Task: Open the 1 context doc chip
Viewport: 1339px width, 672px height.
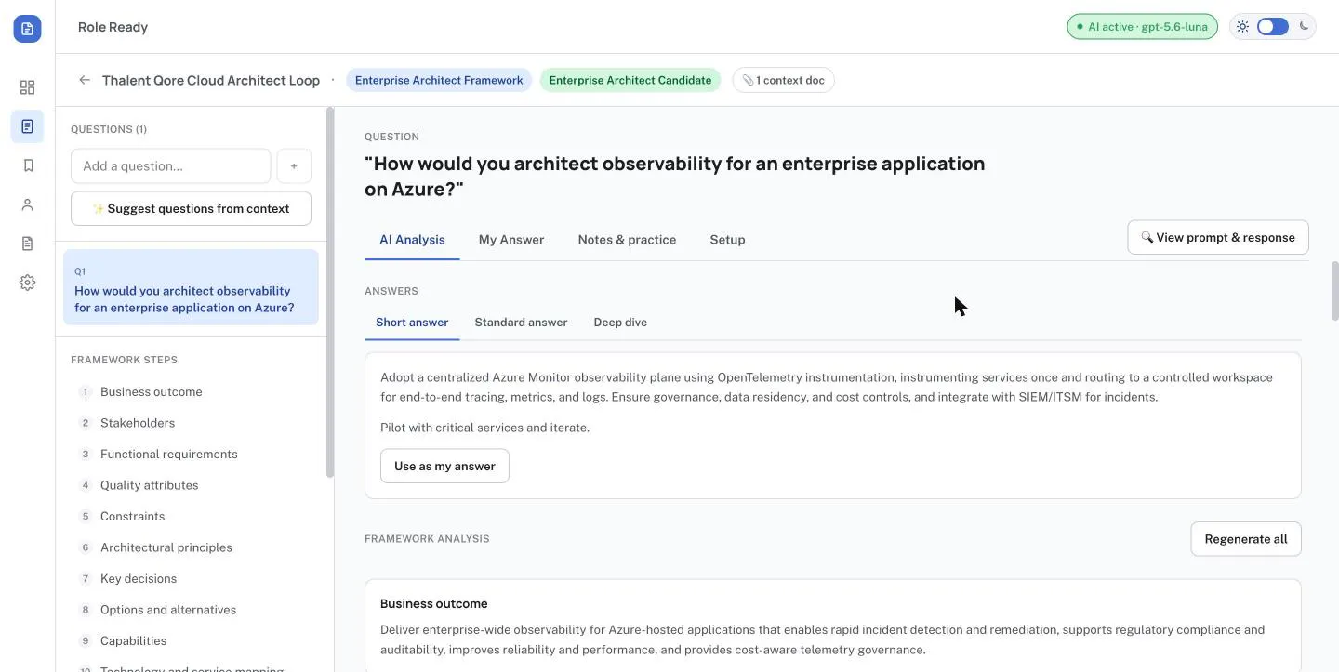Action: (x=784, y=80)
